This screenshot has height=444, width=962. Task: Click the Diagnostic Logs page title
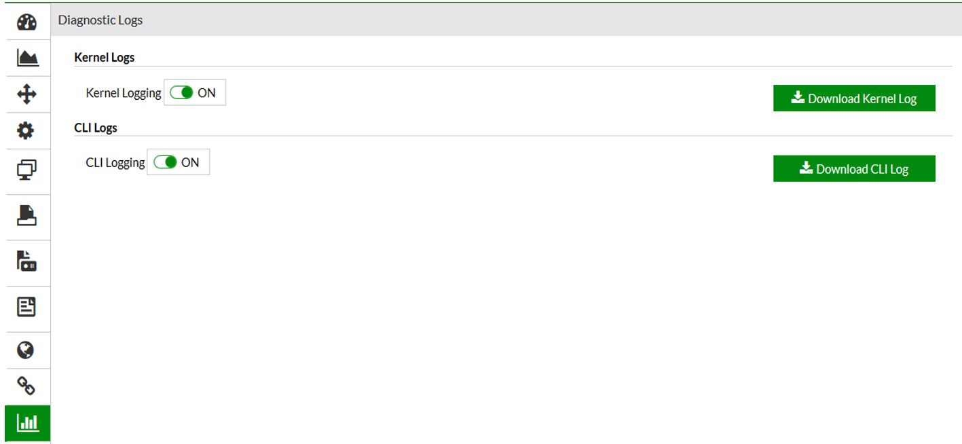[x=100, y=20]
